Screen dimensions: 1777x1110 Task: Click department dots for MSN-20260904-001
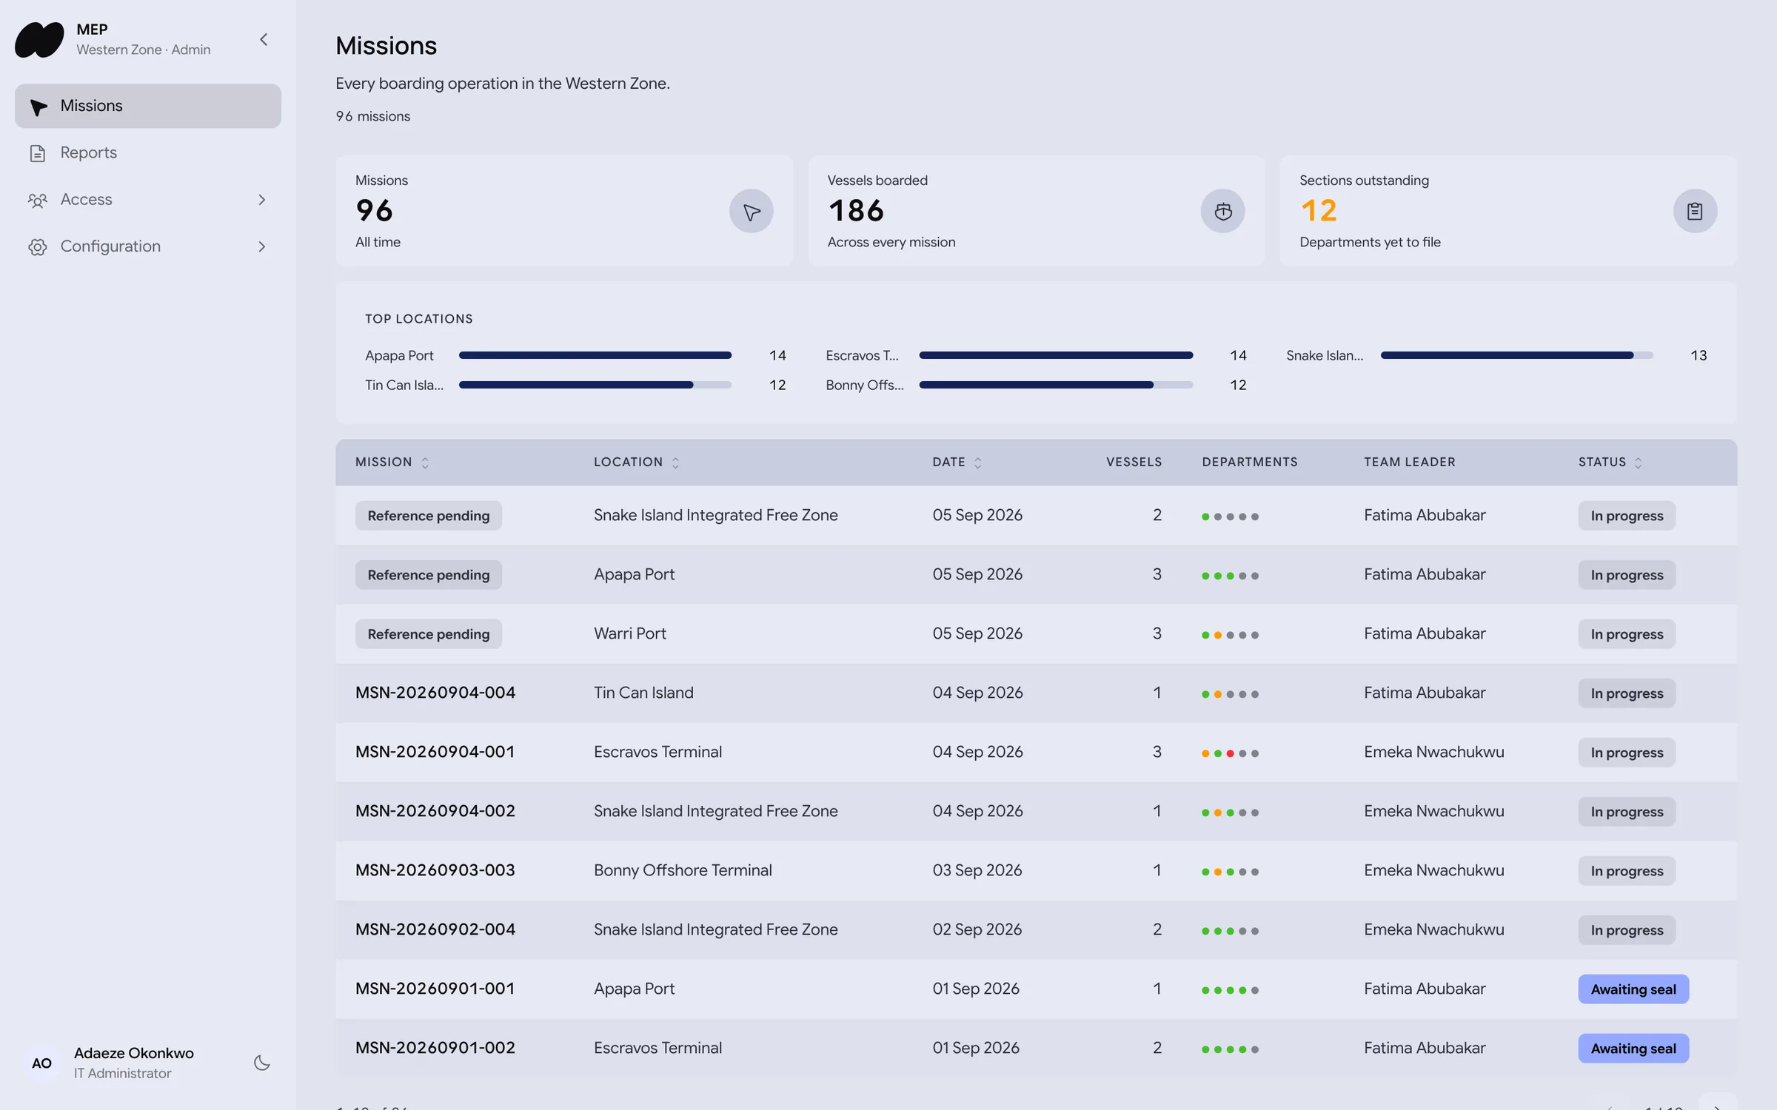coord(1230,753)
